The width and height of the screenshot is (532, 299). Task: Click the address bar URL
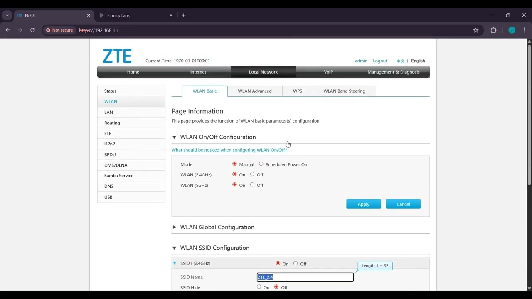pos(99,30)
